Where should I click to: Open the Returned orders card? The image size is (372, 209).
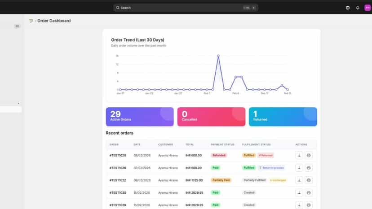point(283,117)
